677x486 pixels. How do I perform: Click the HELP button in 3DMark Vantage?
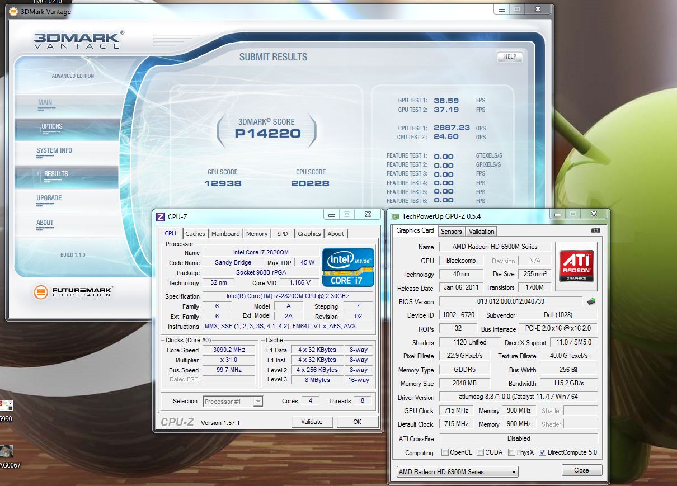[x=510, y=56]
